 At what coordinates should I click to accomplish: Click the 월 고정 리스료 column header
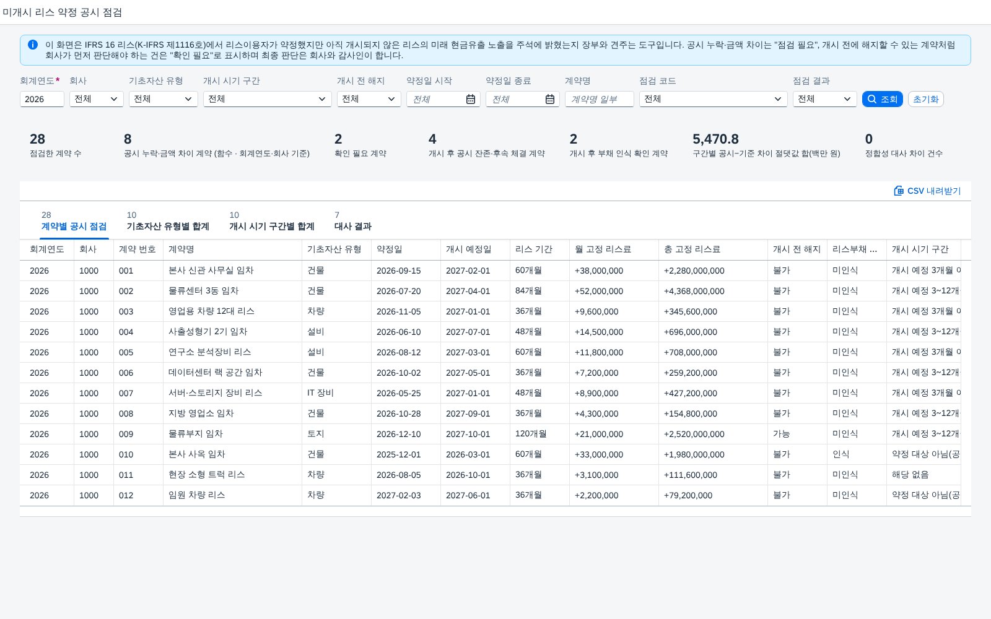(x=614, y=249)
